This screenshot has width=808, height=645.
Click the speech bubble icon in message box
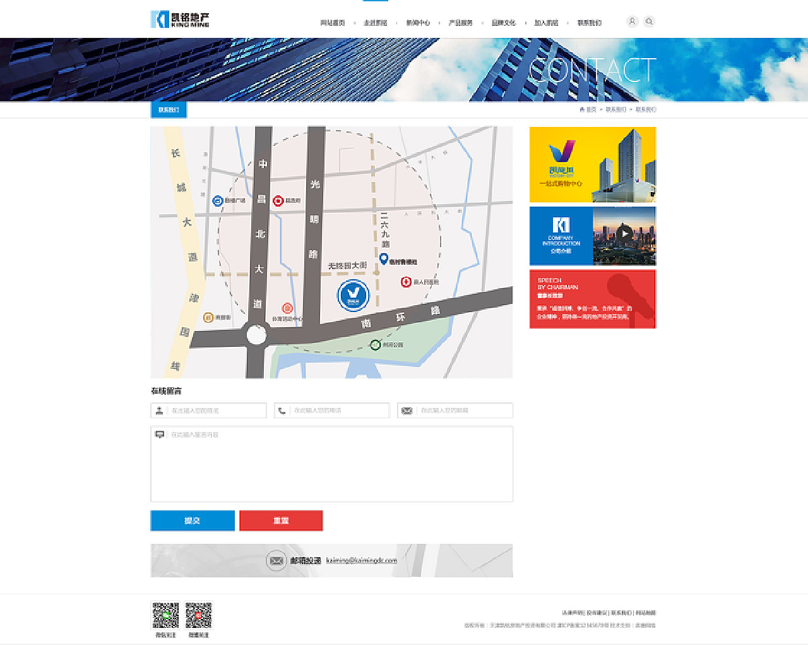(160, 435)
